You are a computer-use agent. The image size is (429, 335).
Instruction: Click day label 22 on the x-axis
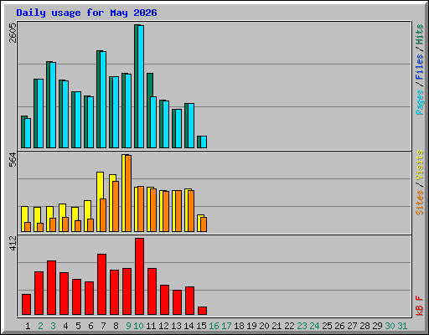click(289, 326)
